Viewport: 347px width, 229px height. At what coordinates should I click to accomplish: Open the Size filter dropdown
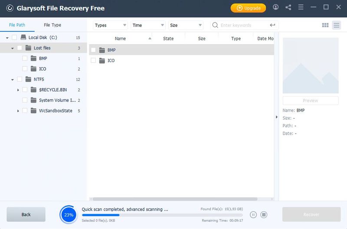(x=186, y=25)
